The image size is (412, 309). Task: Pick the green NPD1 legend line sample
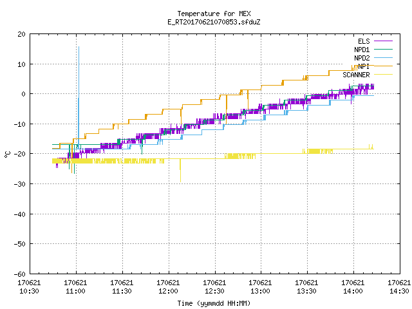pos(383,49)
